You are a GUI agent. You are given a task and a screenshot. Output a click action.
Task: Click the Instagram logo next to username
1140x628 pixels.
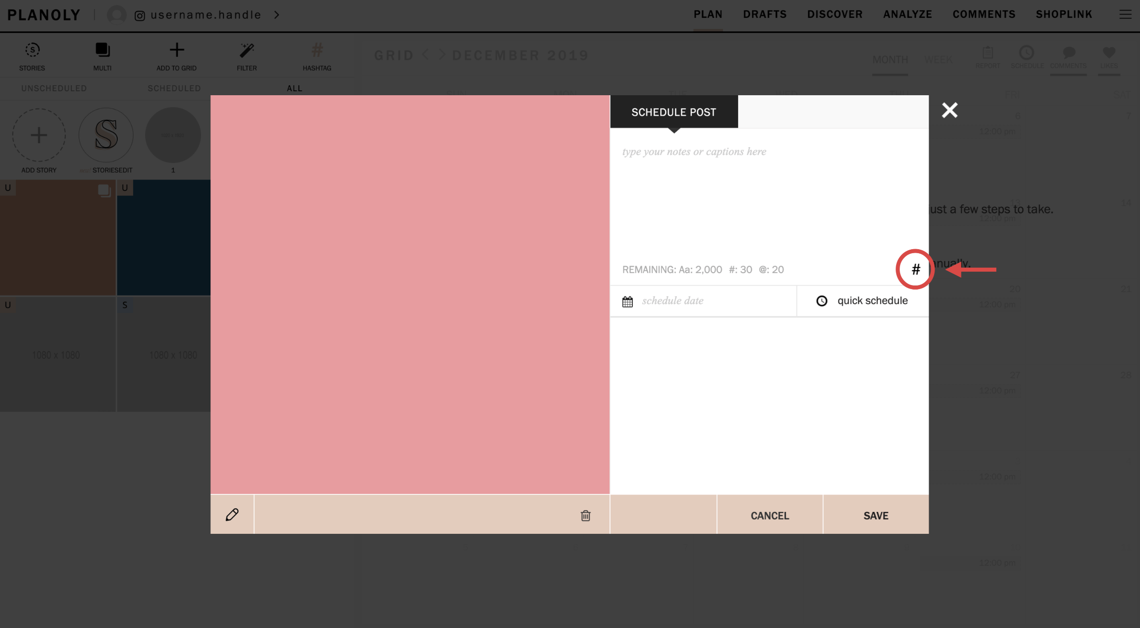[x=140, y=16]
